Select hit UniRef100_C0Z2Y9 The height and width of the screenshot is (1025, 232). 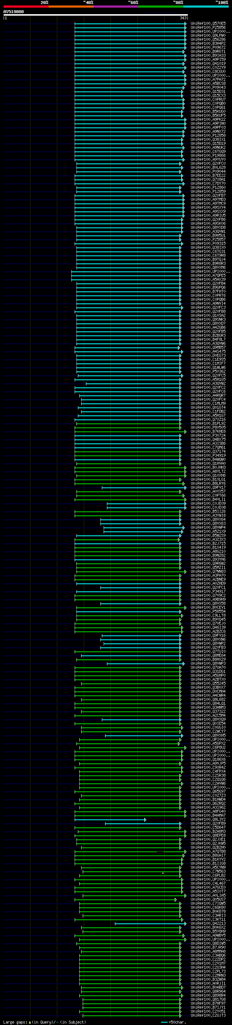208,67
